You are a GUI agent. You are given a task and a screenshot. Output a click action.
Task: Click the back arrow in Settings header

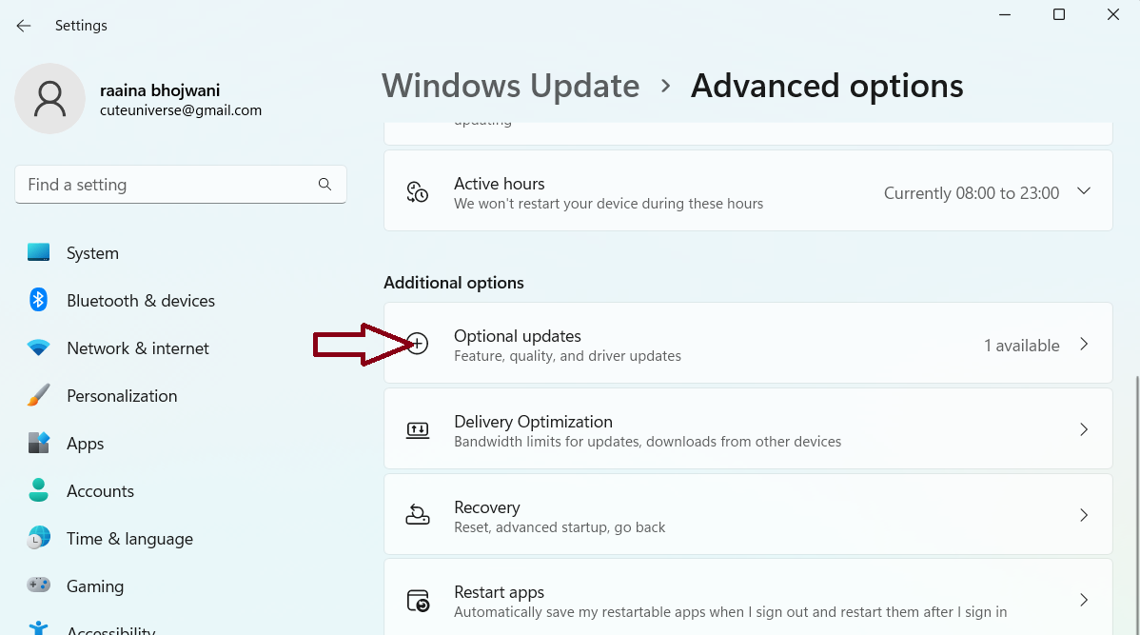click(24, 26)
